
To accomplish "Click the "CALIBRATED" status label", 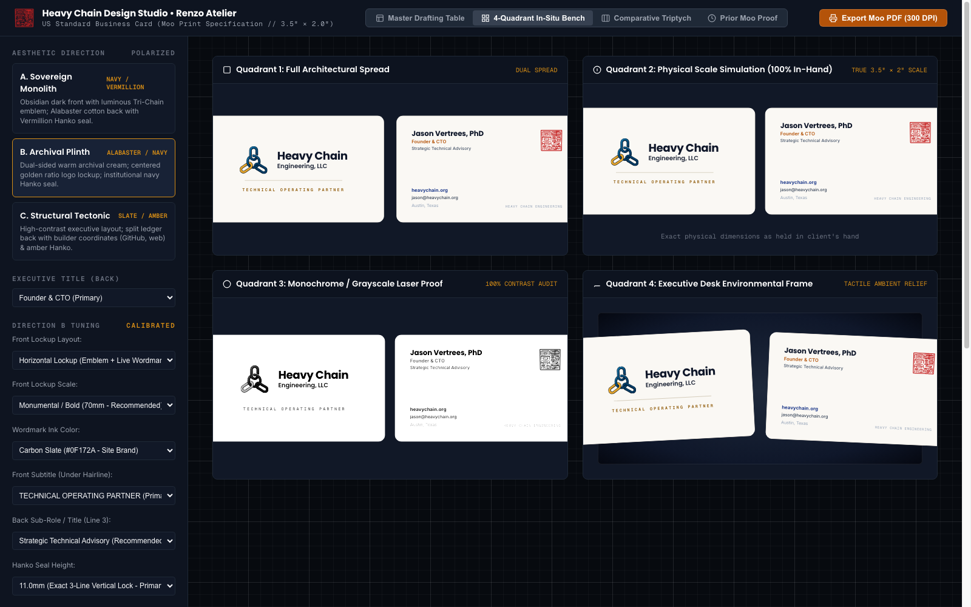I will coord(151,326).
